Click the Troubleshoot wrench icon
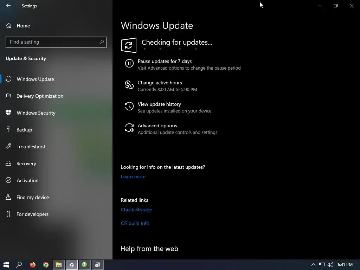The width and height of the screenshot is (360, 270). (x=8, y=147)
